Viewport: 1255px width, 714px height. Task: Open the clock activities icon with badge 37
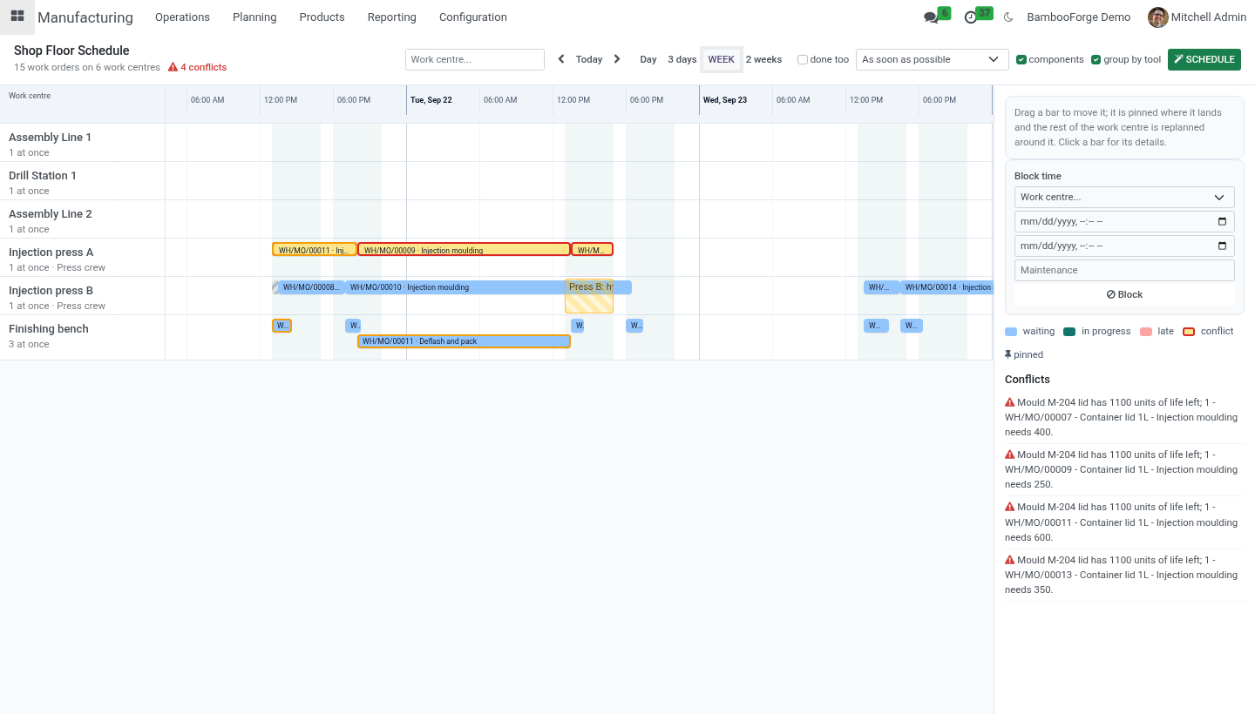tap(971, 17)
